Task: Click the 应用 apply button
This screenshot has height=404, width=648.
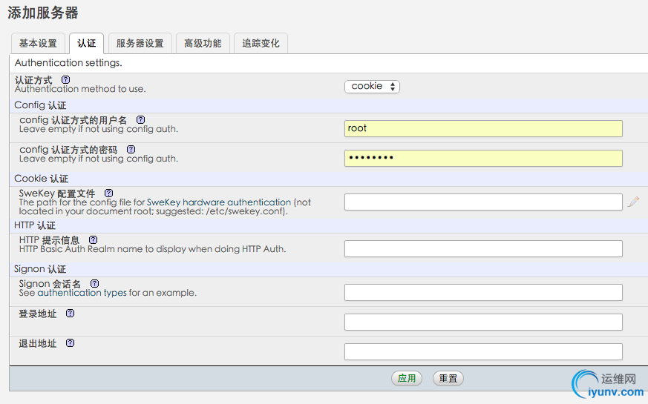Action: pos(407,378)
